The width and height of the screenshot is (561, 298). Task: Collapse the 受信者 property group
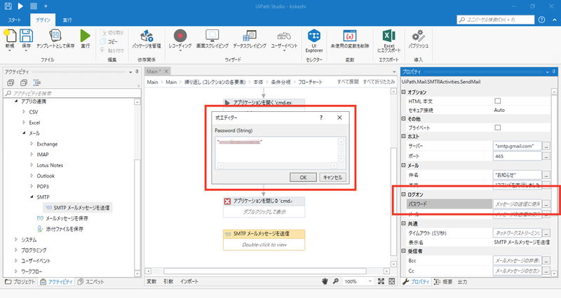404,251
